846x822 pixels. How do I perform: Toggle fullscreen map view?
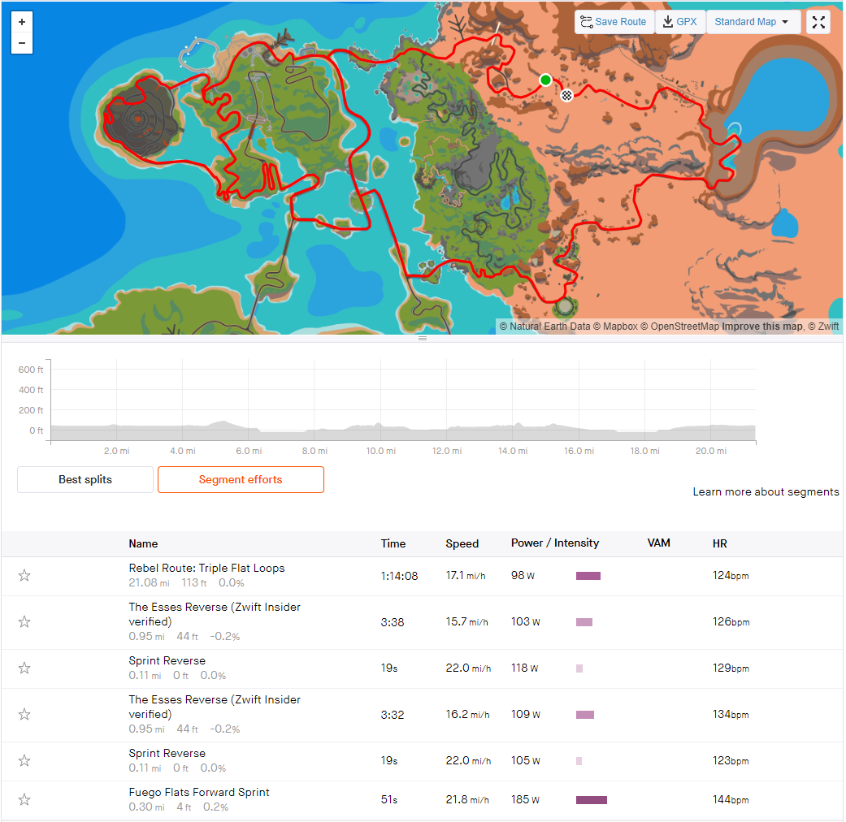click(x=818, y=22)
